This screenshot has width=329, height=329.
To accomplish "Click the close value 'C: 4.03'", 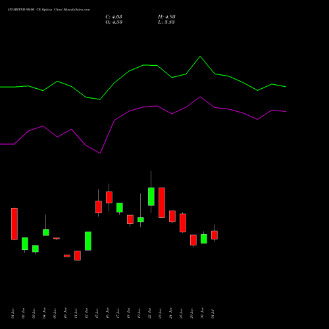I will click(x=114, y=17).
